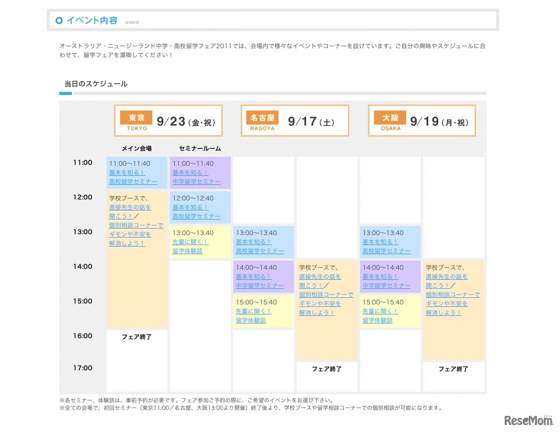Open Nagoya's 13:00 高校留学セミナー link
560x432 pixels.
260,251
